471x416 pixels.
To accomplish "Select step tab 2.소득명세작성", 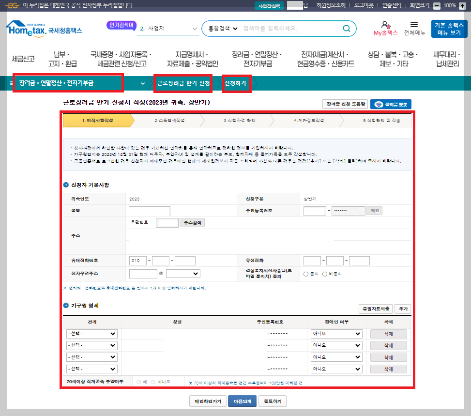I will 169,121.
